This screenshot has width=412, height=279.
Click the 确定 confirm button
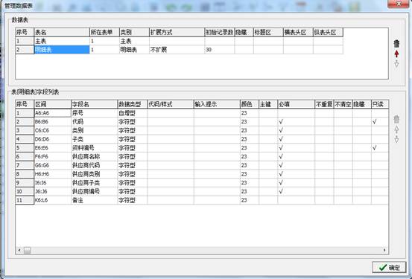click(389, 267)
